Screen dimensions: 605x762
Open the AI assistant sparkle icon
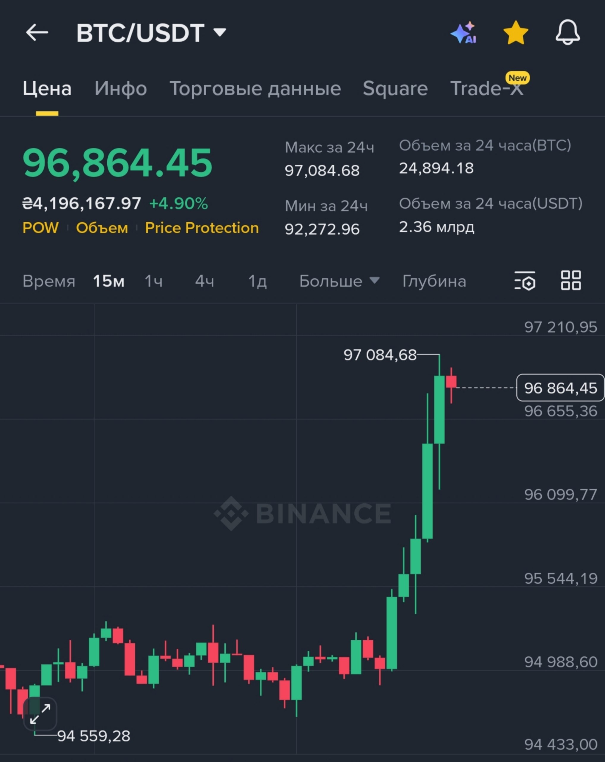click(464, 32)
